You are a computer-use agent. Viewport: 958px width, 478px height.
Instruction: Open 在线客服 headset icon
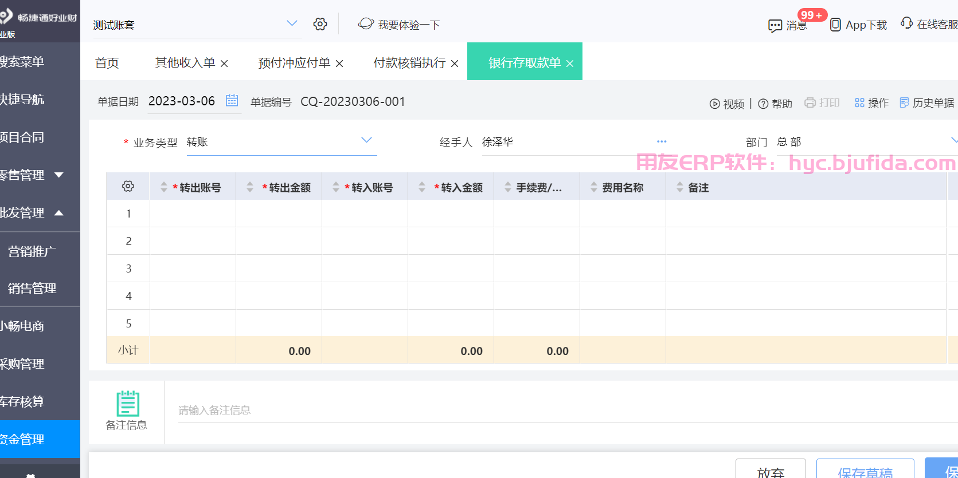(906, 23)
